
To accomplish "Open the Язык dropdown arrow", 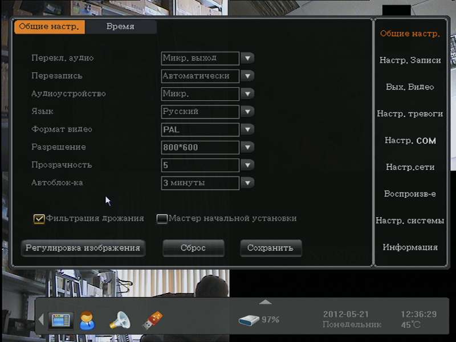I will click(x=247, y=111).
